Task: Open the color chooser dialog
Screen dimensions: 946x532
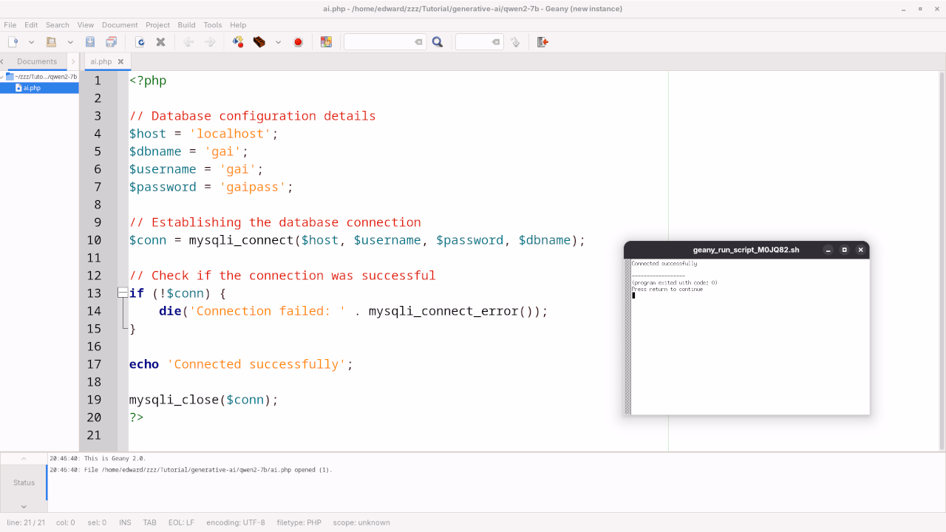Action: pyautogui.click(x=326, y=42)
